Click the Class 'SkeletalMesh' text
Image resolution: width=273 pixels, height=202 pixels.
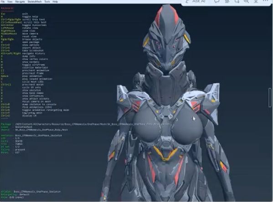(x=24, y=127)
